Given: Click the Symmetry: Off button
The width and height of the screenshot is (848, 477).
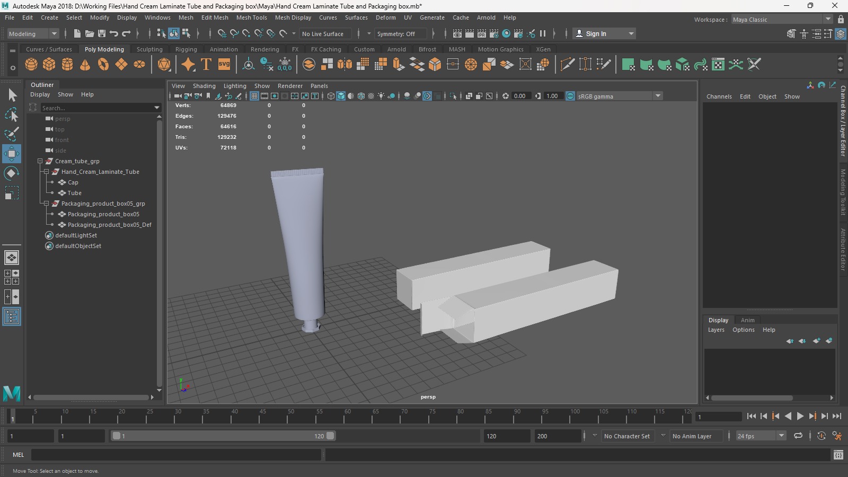Looking at the screenshot, I should click(401, 33).
